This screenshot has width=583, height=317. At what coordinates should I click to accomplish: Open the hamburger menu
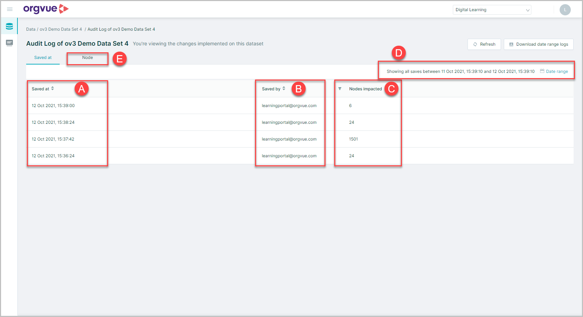(10, 9)
